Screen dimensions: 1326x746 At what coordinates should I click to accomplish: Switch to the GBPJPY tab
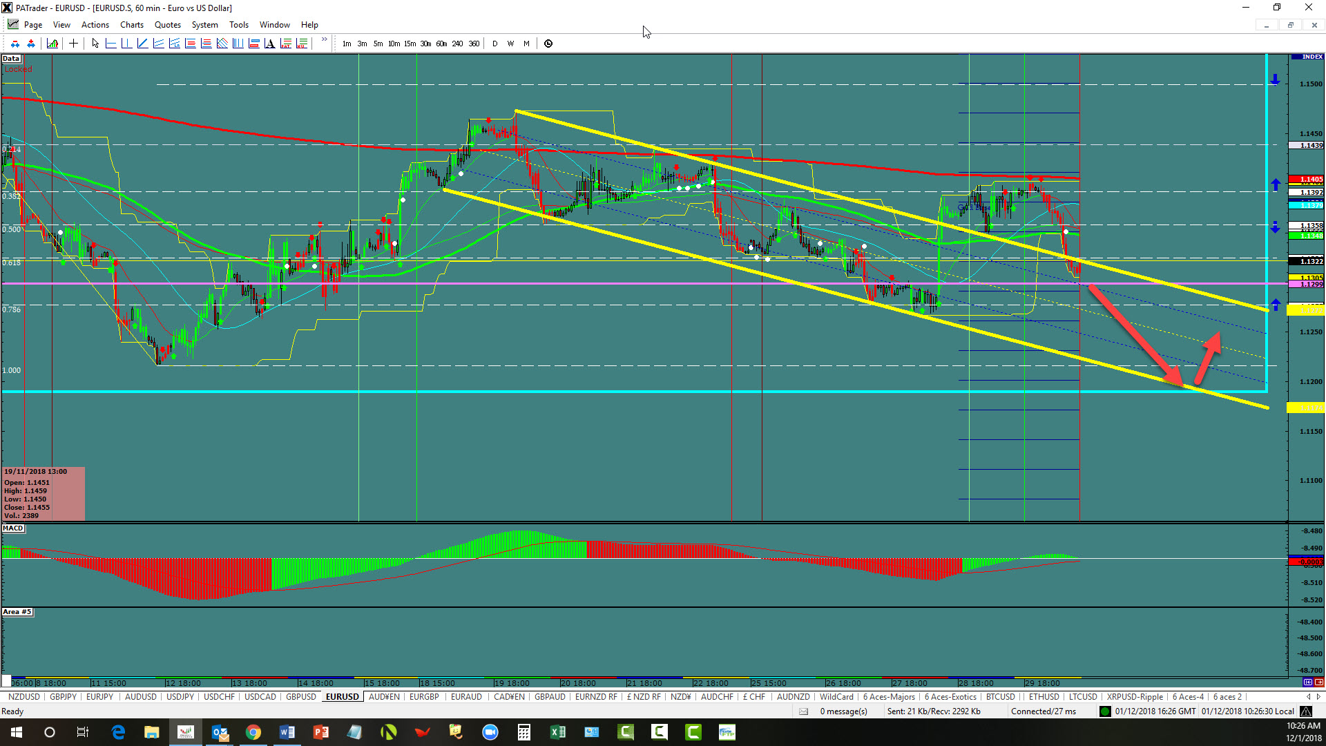pyautogui.click(x=63, y=697)
